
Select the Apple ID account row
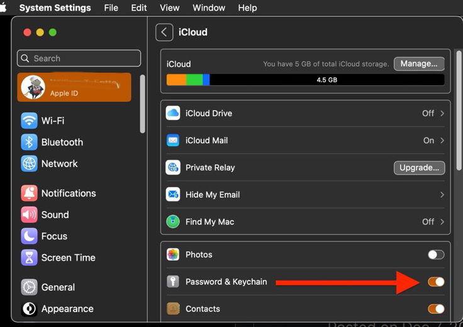coord(74,87)
